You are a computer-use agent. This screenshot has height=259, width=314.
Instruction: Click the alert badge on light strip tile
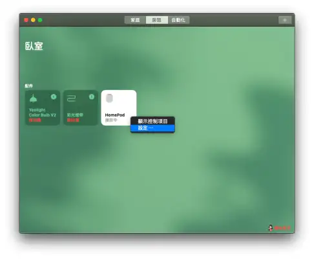click(x=92, y=96)
